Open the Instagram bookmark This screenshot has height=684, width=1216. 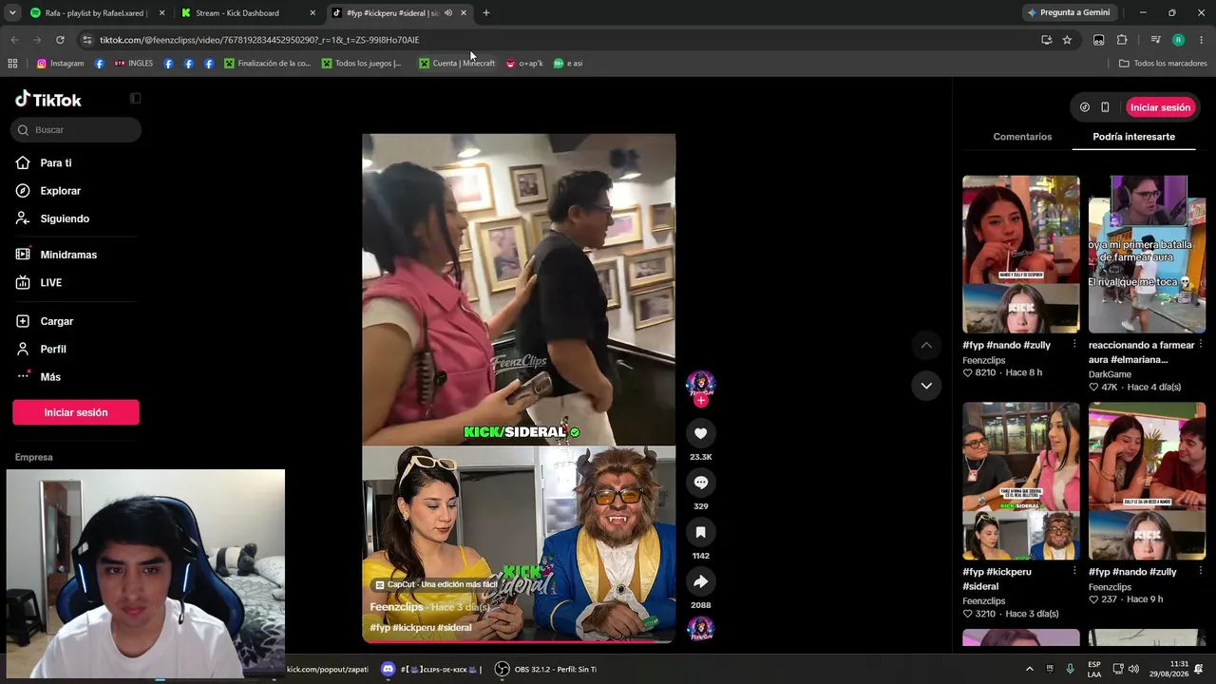(x=60, y=64)
